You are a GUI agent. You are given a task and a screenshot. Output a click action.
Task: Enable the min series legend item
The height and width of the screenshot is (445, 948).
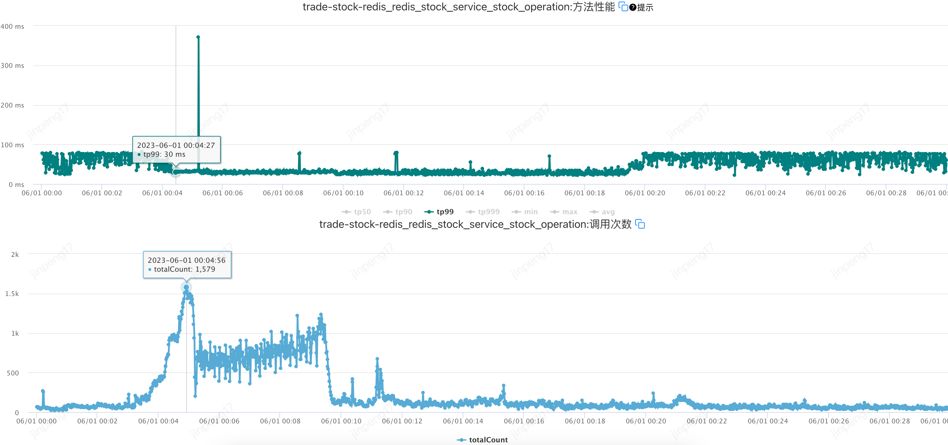point(530,212)
